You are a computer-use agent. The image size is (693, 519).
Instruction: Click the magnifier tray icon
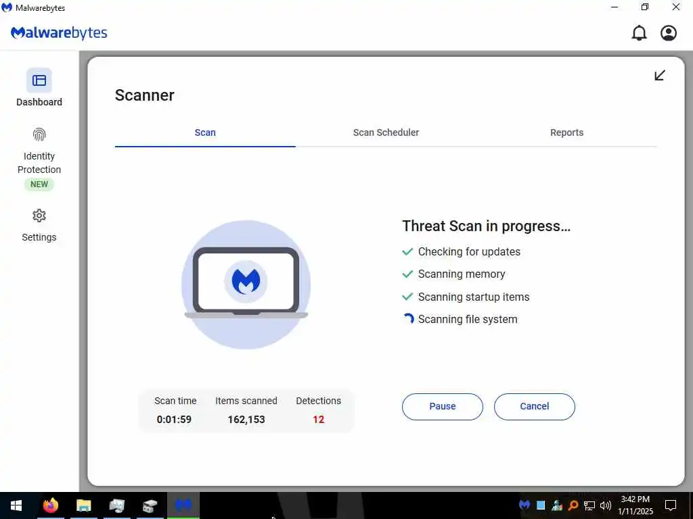(573, 505)
